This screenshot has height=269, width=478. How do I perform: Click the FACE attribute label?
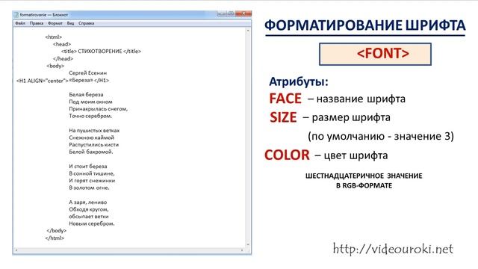point(285,99)
